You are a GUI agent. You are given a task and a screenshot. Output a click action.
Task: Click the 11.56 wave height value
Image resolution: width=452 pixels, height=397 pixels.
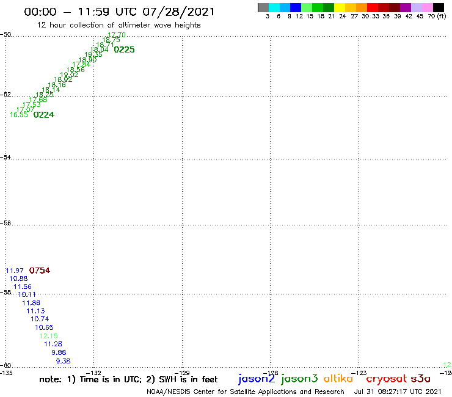(23, 286)
